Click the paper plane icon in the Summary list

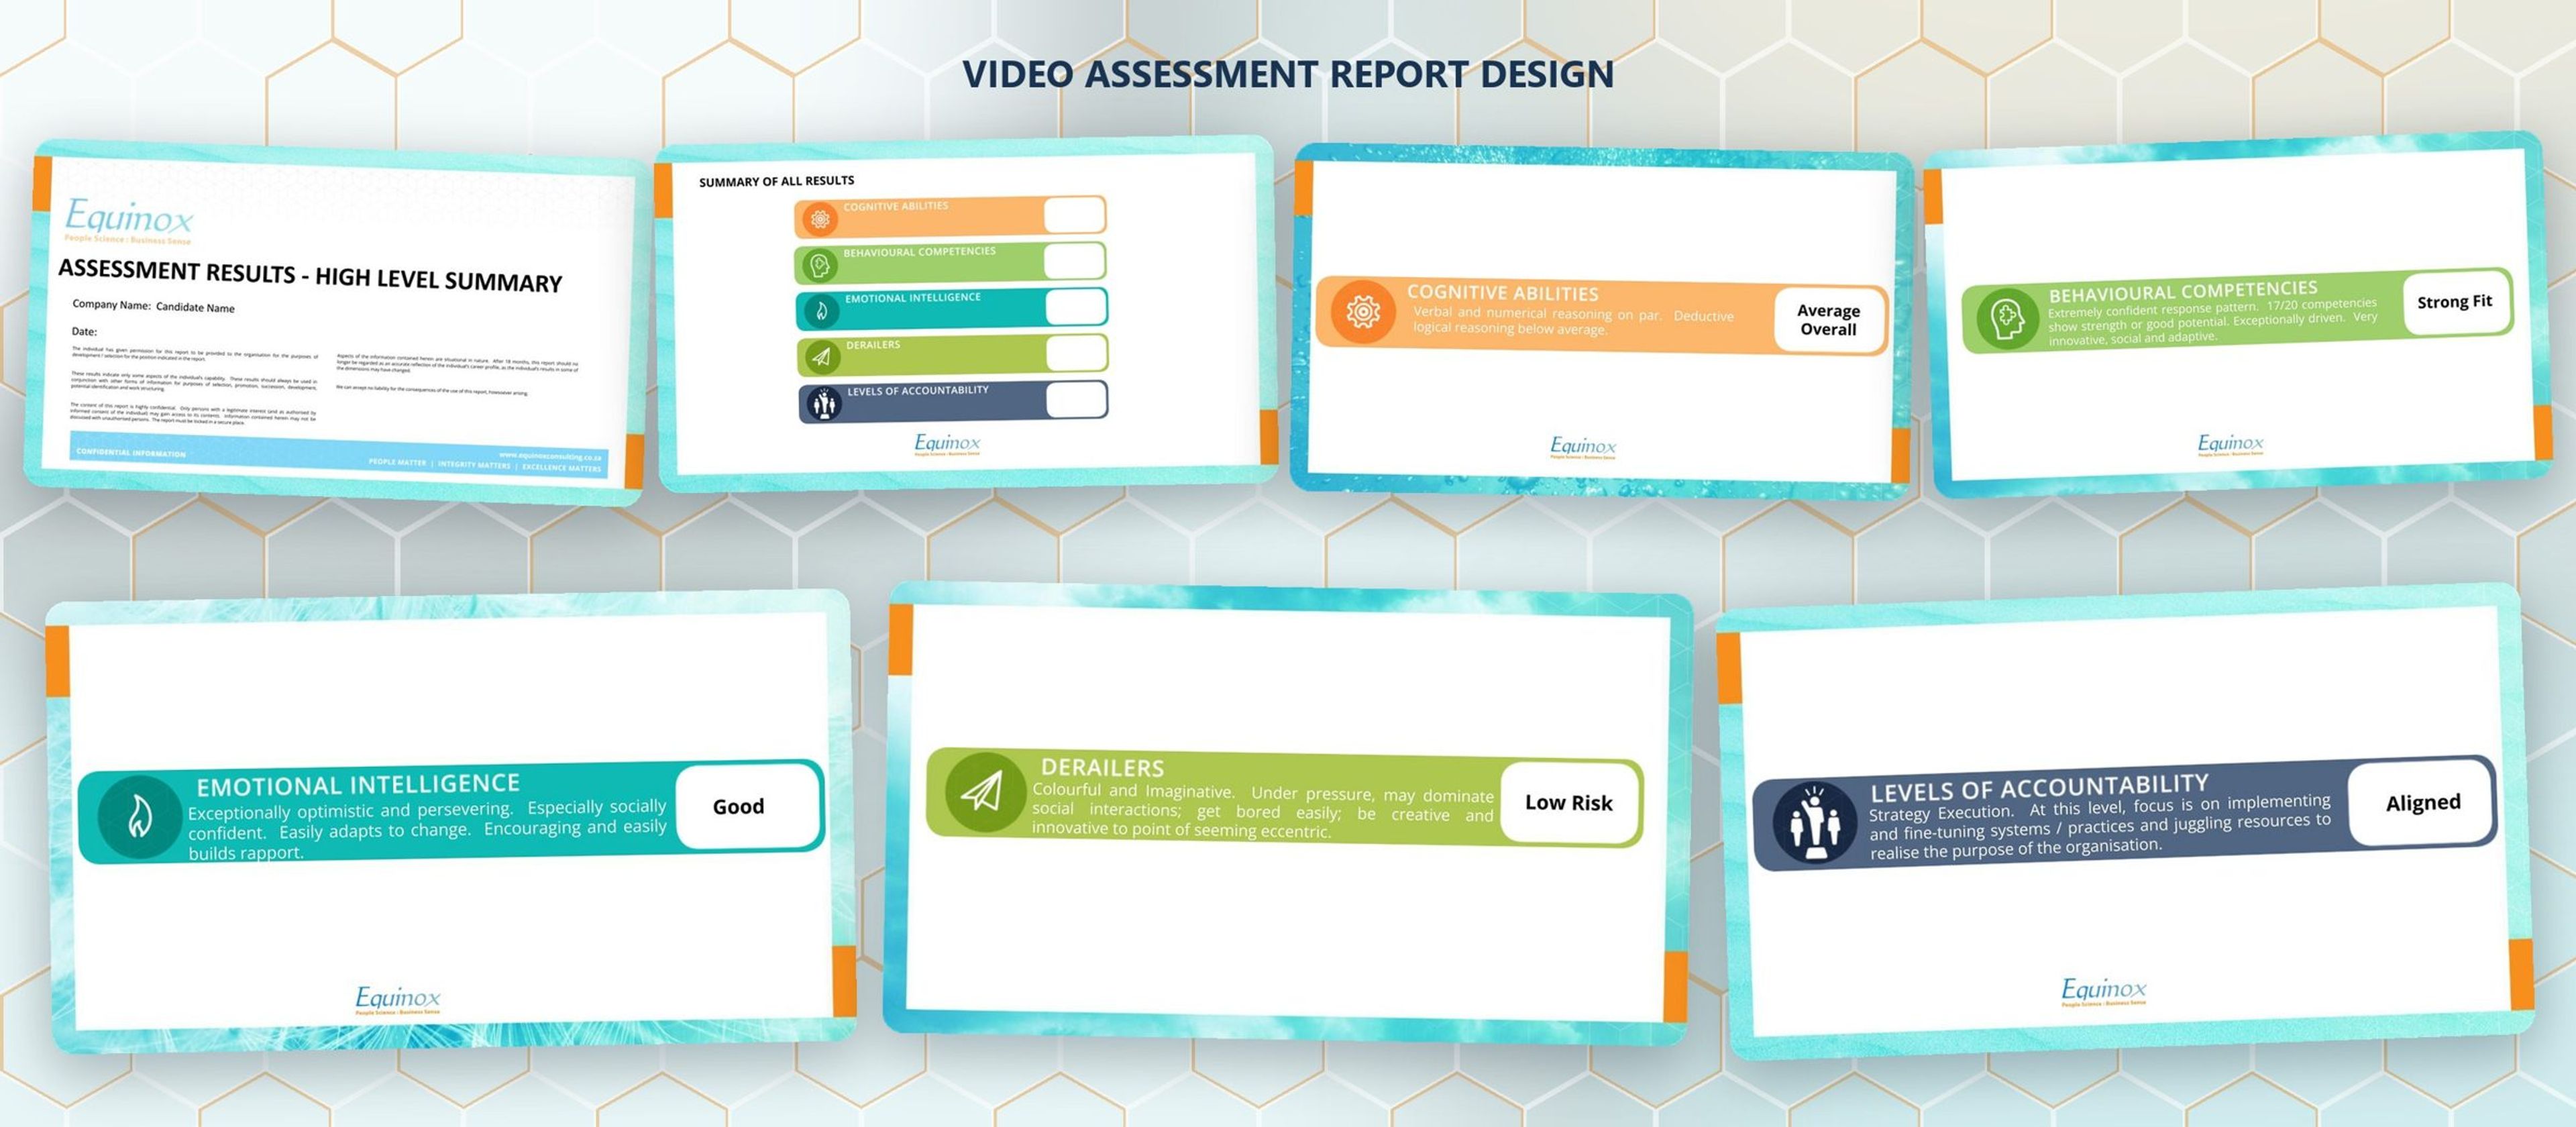coord(822,357)
